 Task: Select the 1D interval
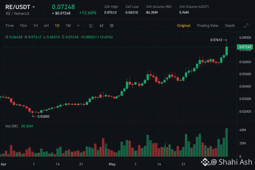tap(57, 26)
